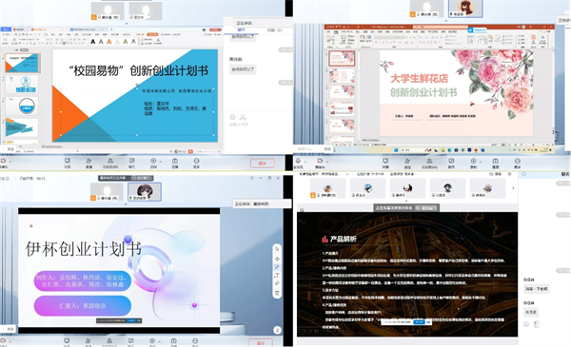This screenshot has width=571, height=347.
Task: Open the member management icon below the 校园易物 window
Action: pos(110,163)
